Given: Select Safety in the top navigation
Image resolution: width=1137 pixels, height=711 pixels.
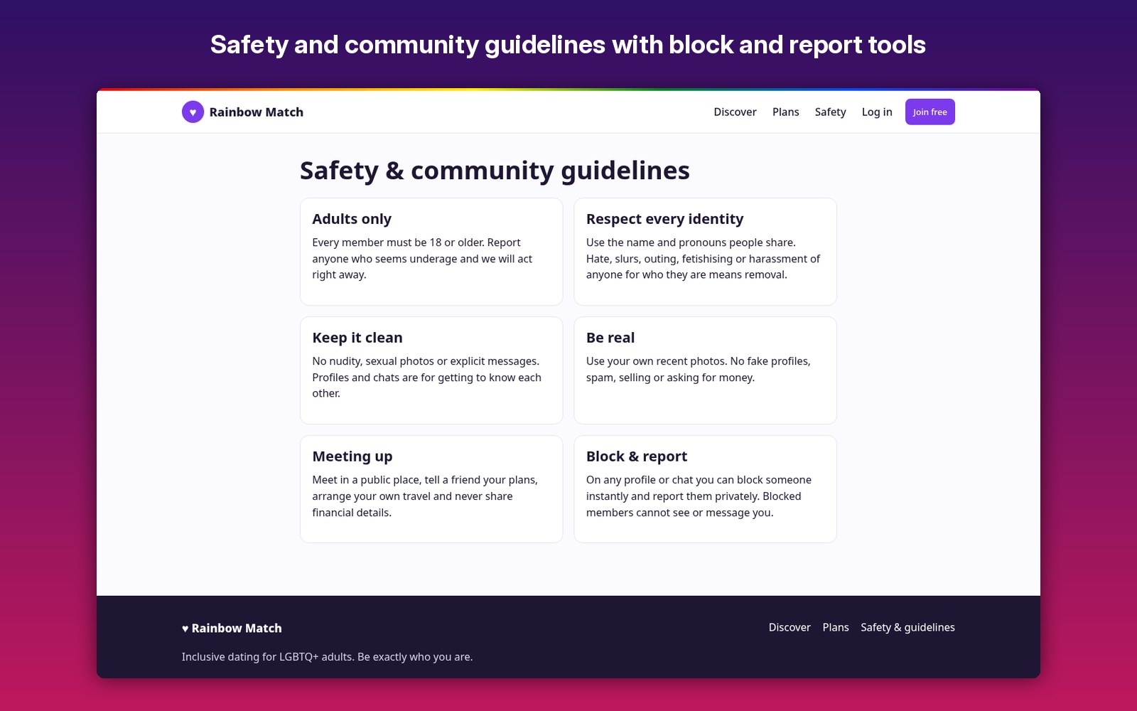Looking at the screenshot, I should point(830,112).
